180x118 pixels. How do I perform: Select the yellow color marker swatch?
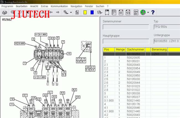85,12
